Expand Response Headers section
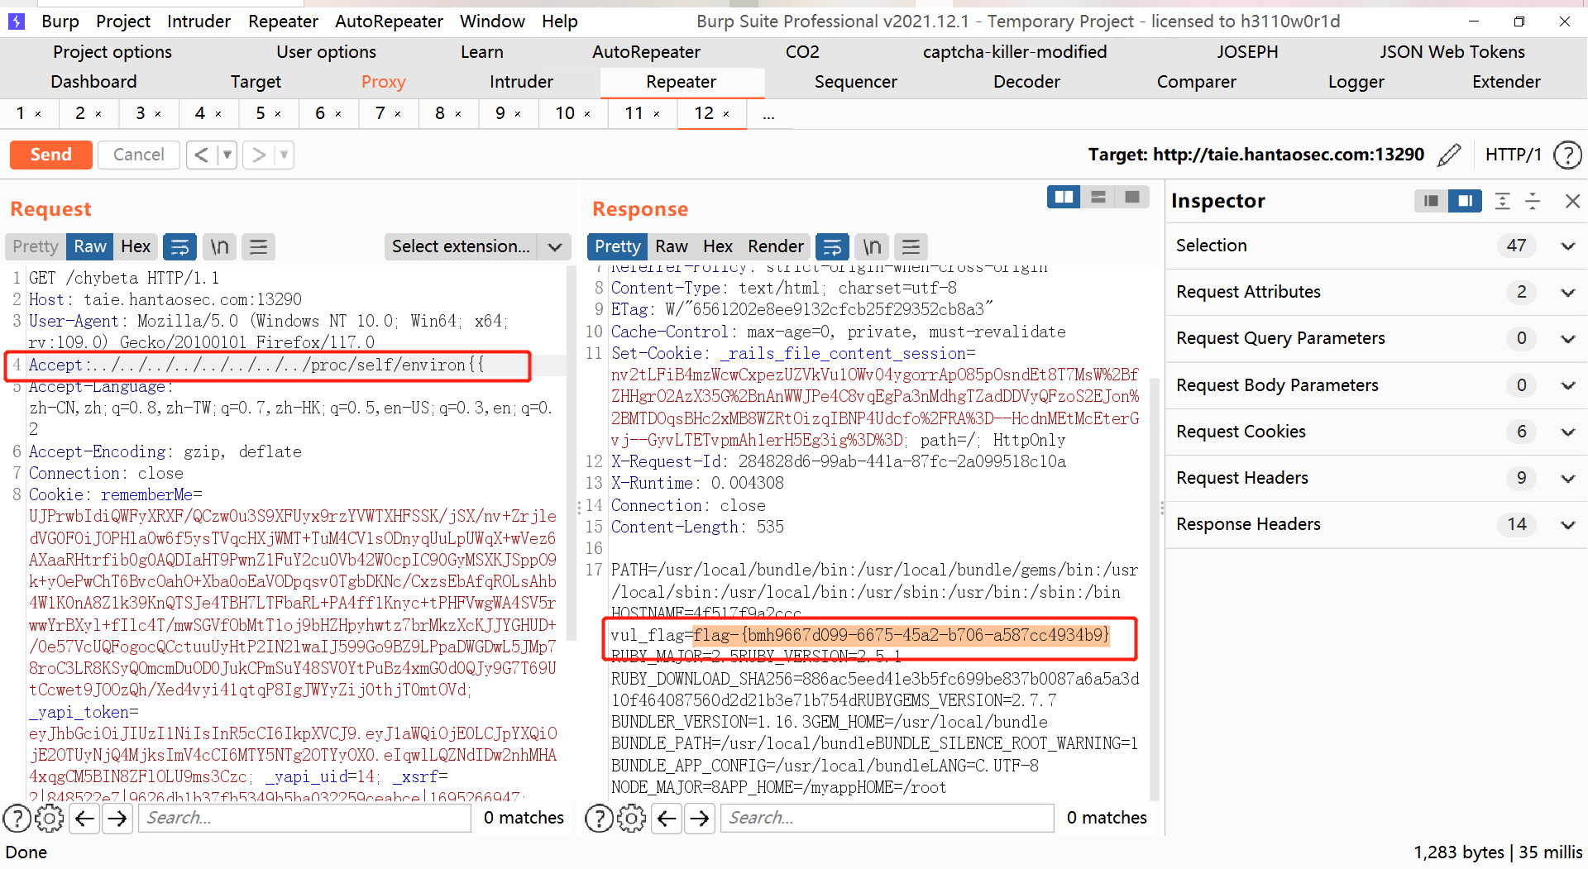 (1567, 524)
